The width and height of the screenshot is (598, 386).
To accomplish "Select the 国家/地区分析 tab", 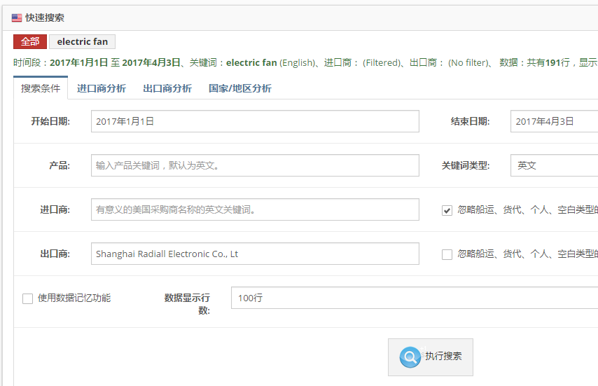I will pyautogui.click(x=240, y=88).
